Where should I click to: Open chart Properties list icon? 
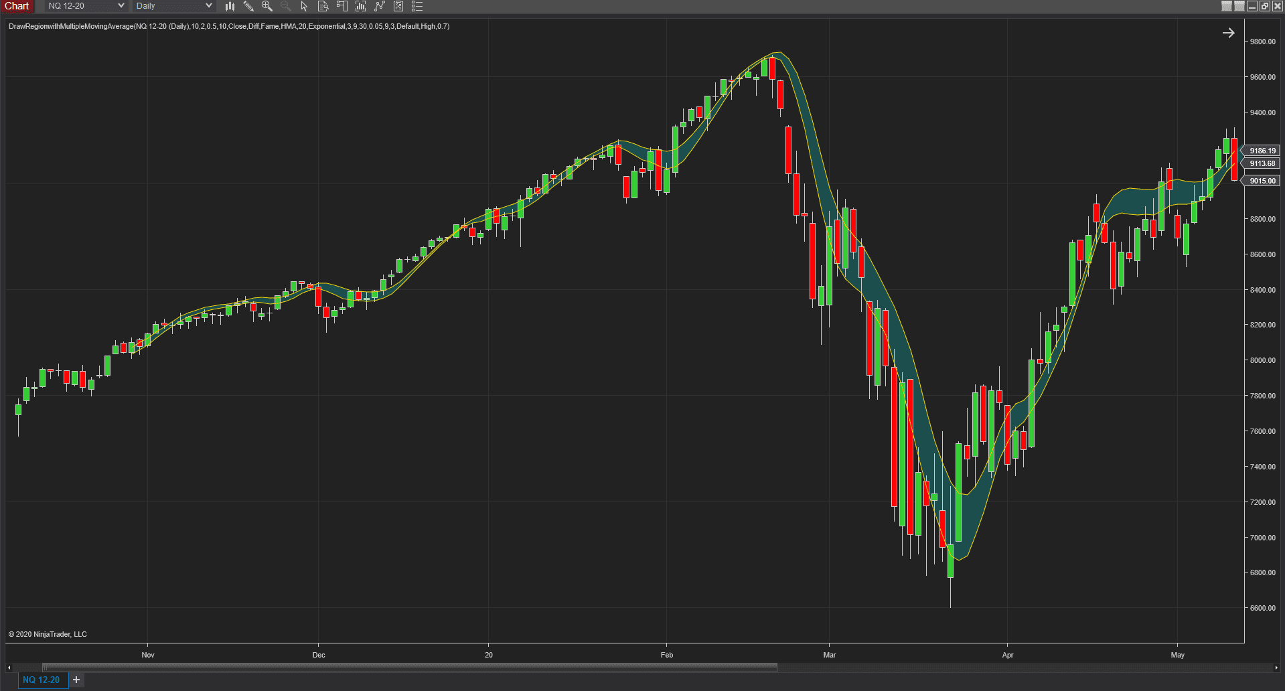(x=417, y=6)
